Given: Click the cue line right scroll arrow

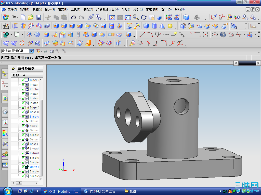Looking at the screenshot, I should pos(258,63).
